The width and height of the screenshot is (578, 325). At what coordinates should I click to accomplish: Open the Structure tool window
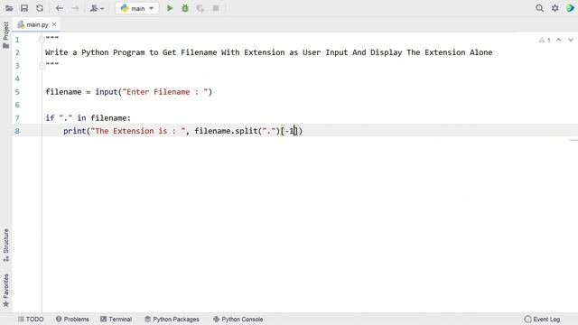[x=6, y=245]
